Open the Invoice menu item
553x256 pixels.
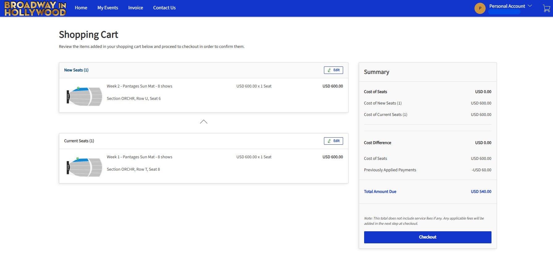pos(136,8)
